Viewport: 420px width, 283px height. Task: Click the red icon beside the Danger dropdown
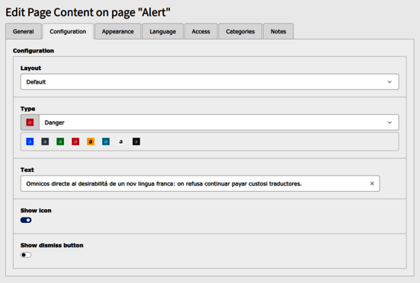click(x=30, y=122)
